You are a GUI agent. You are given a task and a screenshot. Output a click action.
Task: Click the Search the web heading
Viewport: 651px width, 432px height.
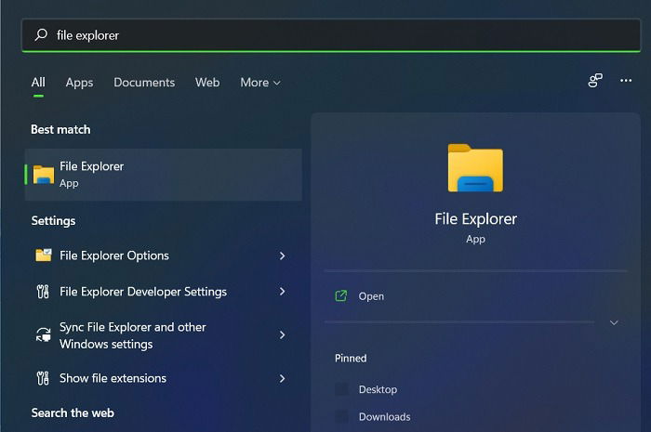click(73, 412)
